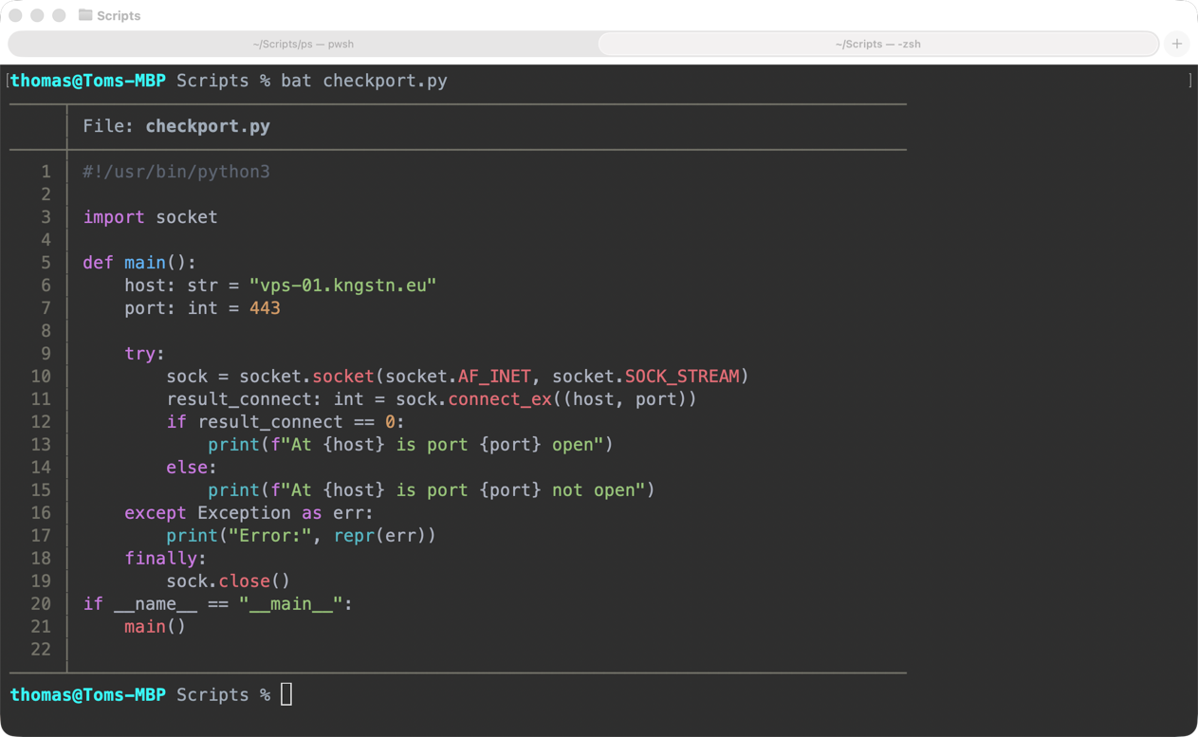Open a new terminal tab with plus button
The height and width of the screenshot is (737, 1198).
pos(1177,44)
